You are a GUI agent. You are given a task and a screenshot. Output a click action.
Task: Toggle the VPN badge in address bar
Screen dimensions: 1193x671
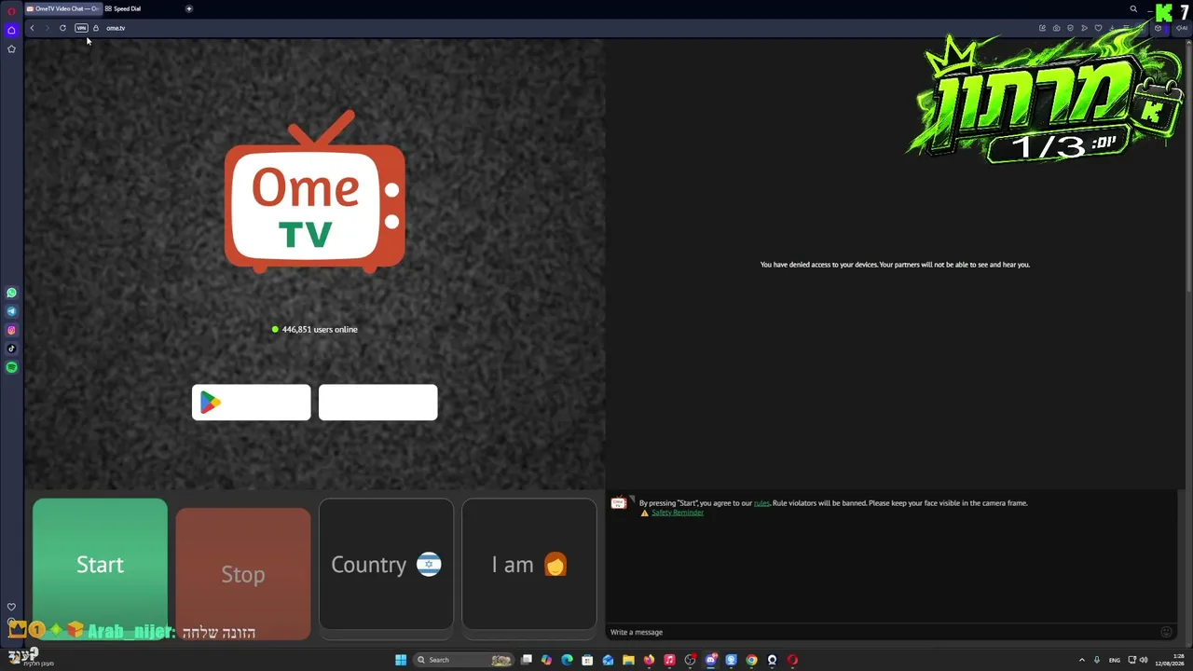pos(81,28)
